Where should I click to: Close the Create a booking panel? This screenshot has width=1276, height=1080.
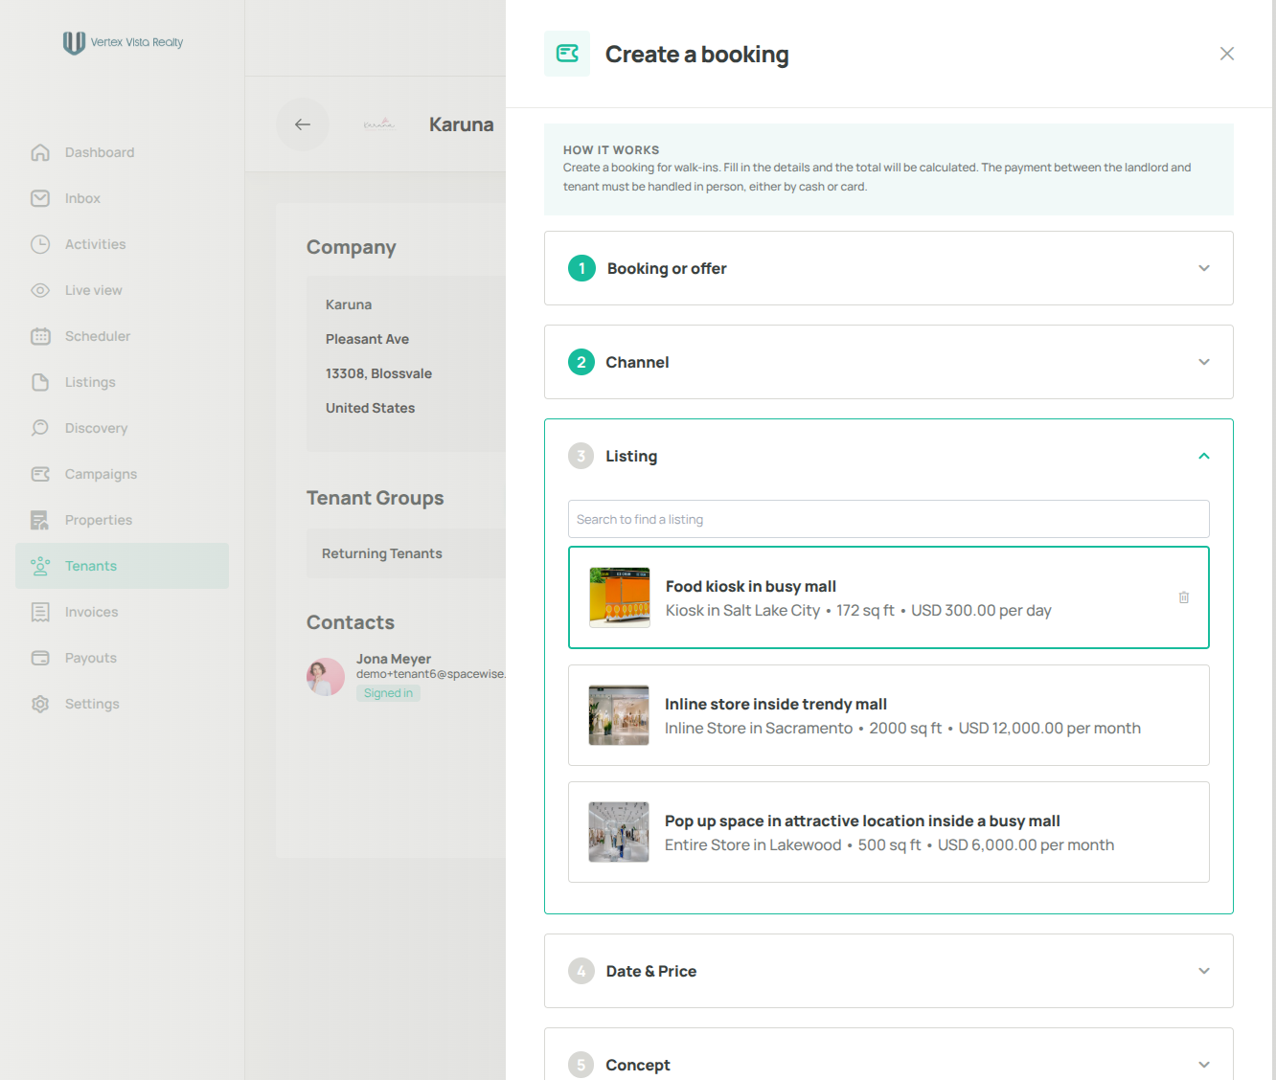click(1227, 54)
